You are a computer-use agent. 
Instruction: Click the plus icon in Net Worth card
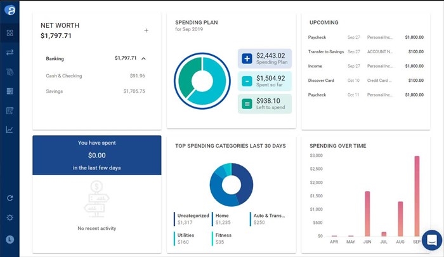[x=146, y=30]
